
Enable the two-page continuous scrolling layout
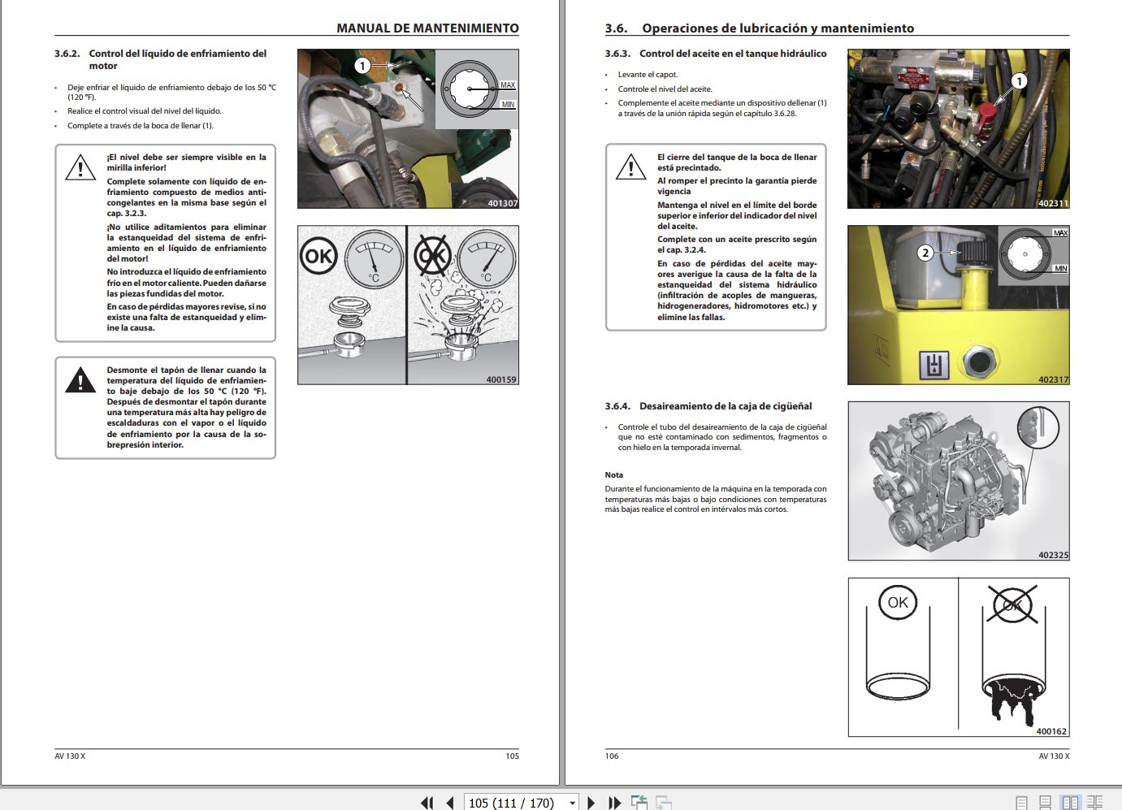click(1093, 801)
